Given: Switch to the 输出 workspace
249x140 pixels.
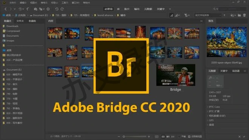Looking at the screenshot, I should tap(137, 9).
